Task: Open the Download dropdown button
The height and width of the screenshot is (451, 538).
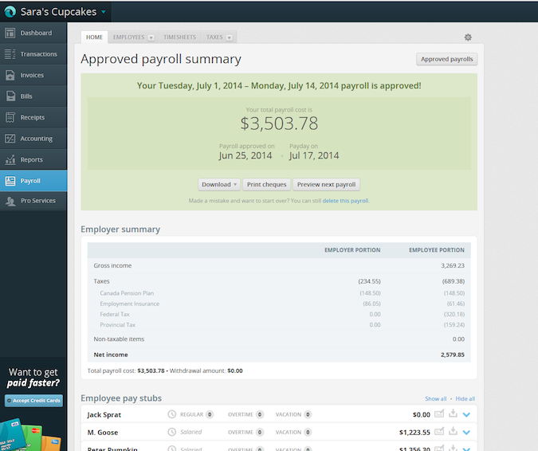Action: 219,184
